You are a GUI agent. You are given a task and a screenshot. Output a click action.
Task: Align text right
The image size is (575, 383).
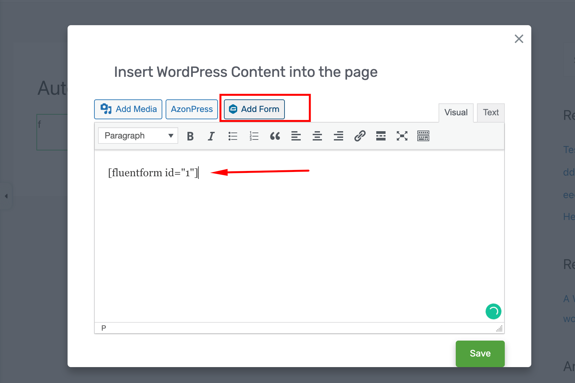(x=339, y=136)
